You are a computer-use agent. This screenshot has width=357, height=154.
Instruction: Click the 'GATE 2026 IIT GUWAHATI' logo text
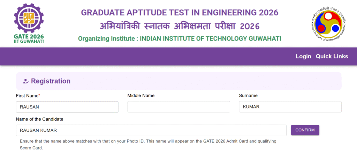tap(29, 38)
